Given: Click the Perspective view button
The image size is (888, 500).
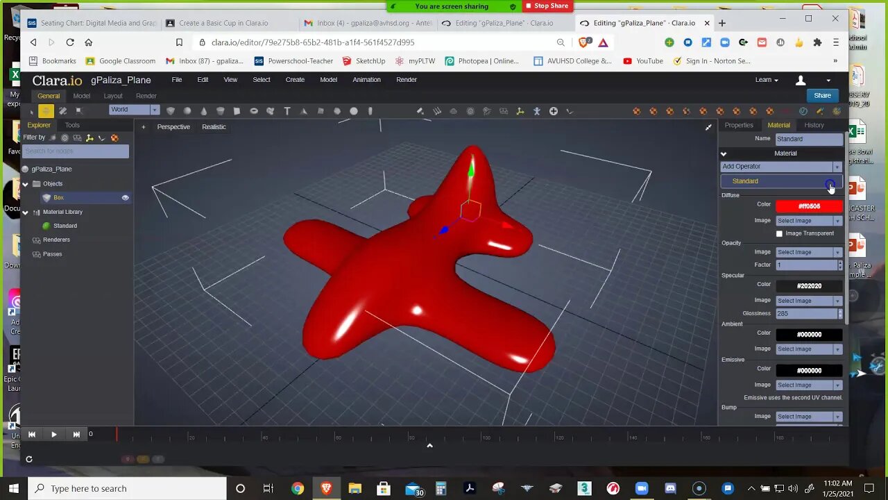Looking at the screenshot, I should coord(173,127).
